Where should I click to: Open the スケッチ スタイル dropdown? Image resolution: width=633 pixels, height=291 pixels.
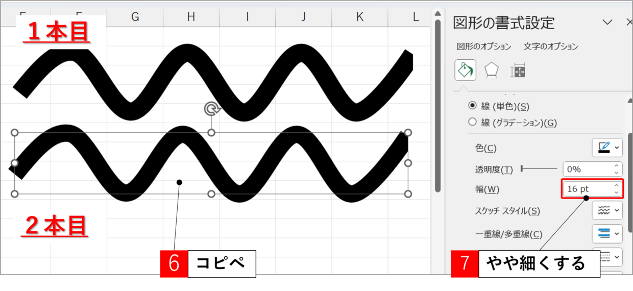pyautogui.click(x=607, y=210)
